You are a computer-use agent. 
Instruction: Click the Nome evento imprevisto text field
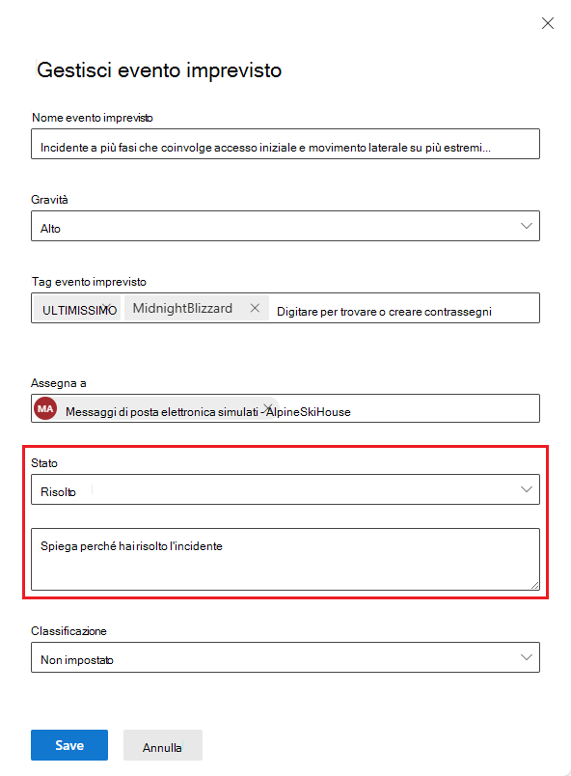tap(285, 143)
